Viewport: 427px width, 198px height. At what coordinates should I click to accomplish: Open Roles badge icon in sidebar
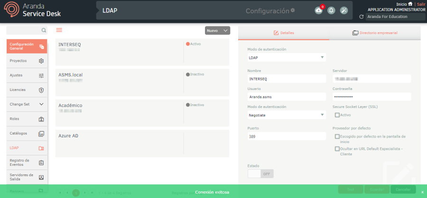[x=41, y=119]
